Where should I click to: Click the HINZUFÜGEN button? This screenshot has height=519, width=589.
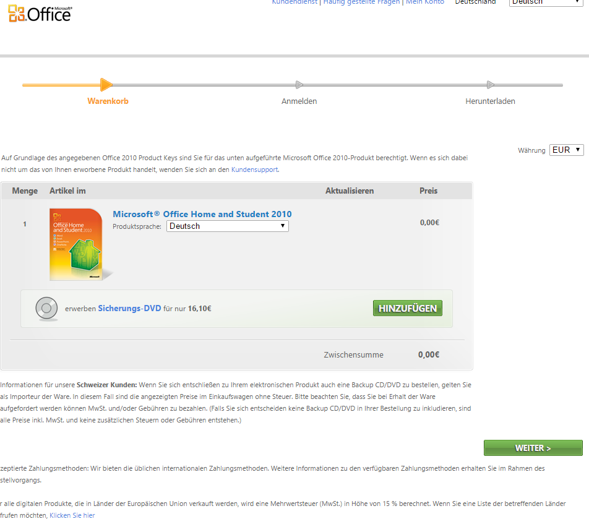coord(408,308)
